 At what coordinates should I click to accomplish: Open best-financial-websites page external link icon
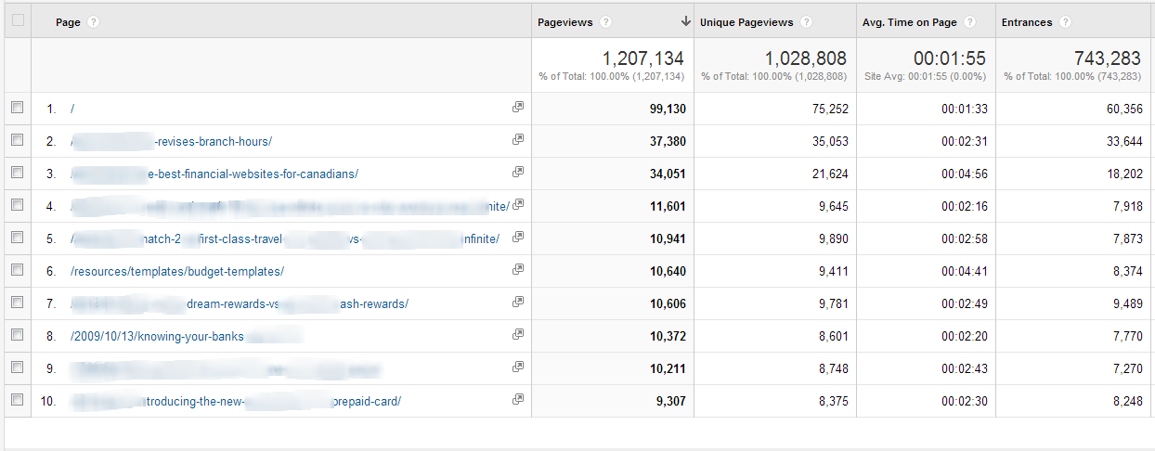518,173
